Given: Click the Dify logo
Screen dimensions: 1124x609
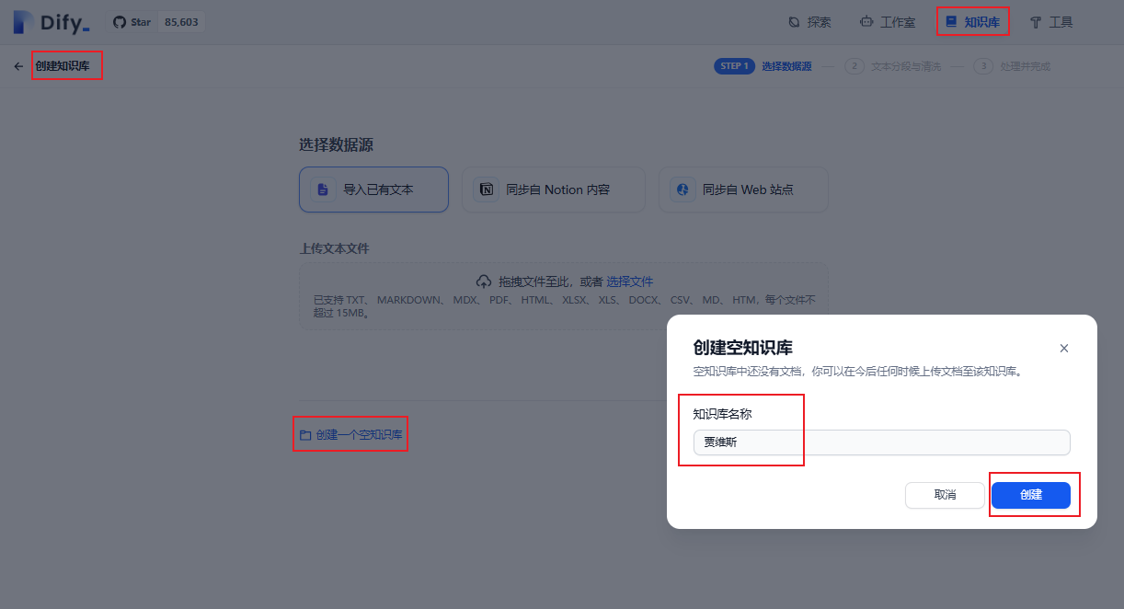Looking at the screenshot, I should click(52, 22).
